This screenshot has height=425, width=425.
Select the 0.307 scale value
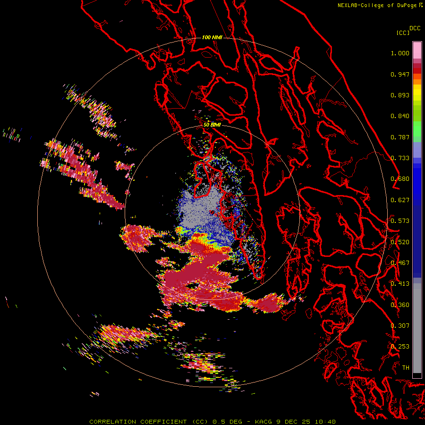(x=400, y=325)
